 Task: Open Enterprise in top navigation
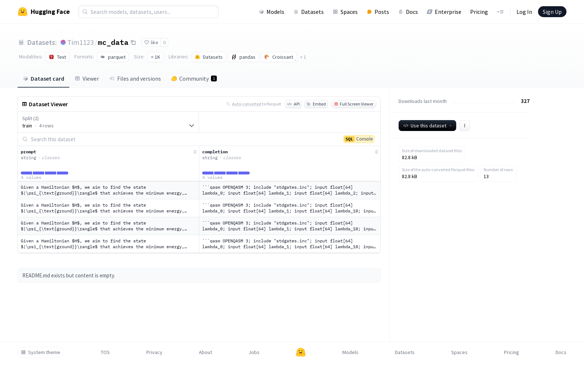pyautogui.click(x=444, y=12)
